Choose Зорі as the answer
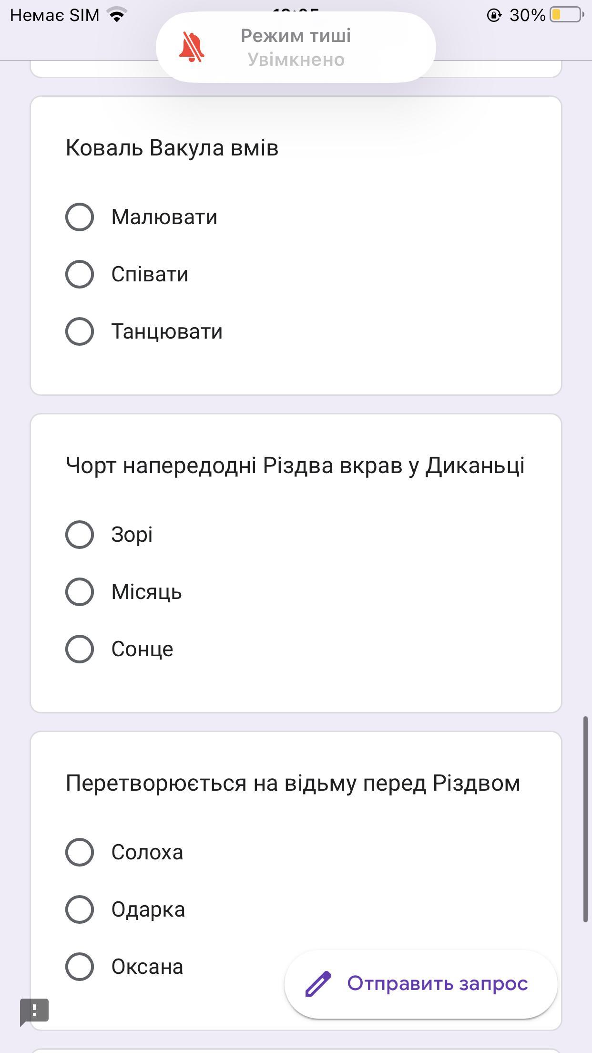The width and height of the screenshot is (592, 1053). point(80,535)
